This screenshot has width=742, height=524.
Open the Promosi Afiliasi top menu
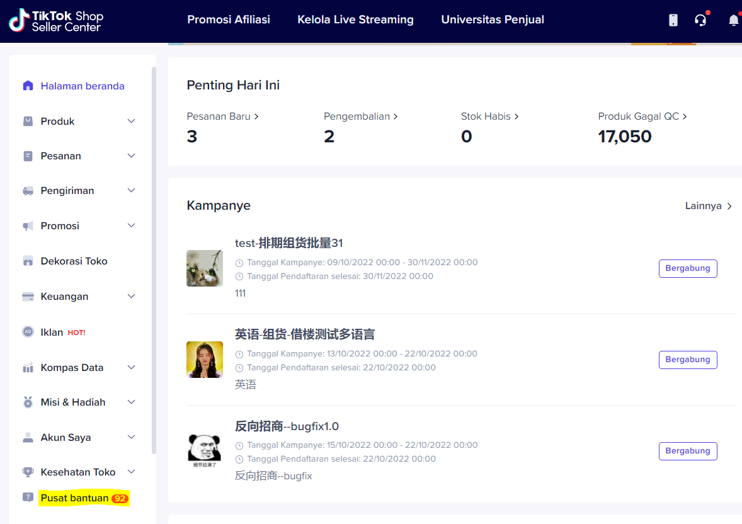229,20
